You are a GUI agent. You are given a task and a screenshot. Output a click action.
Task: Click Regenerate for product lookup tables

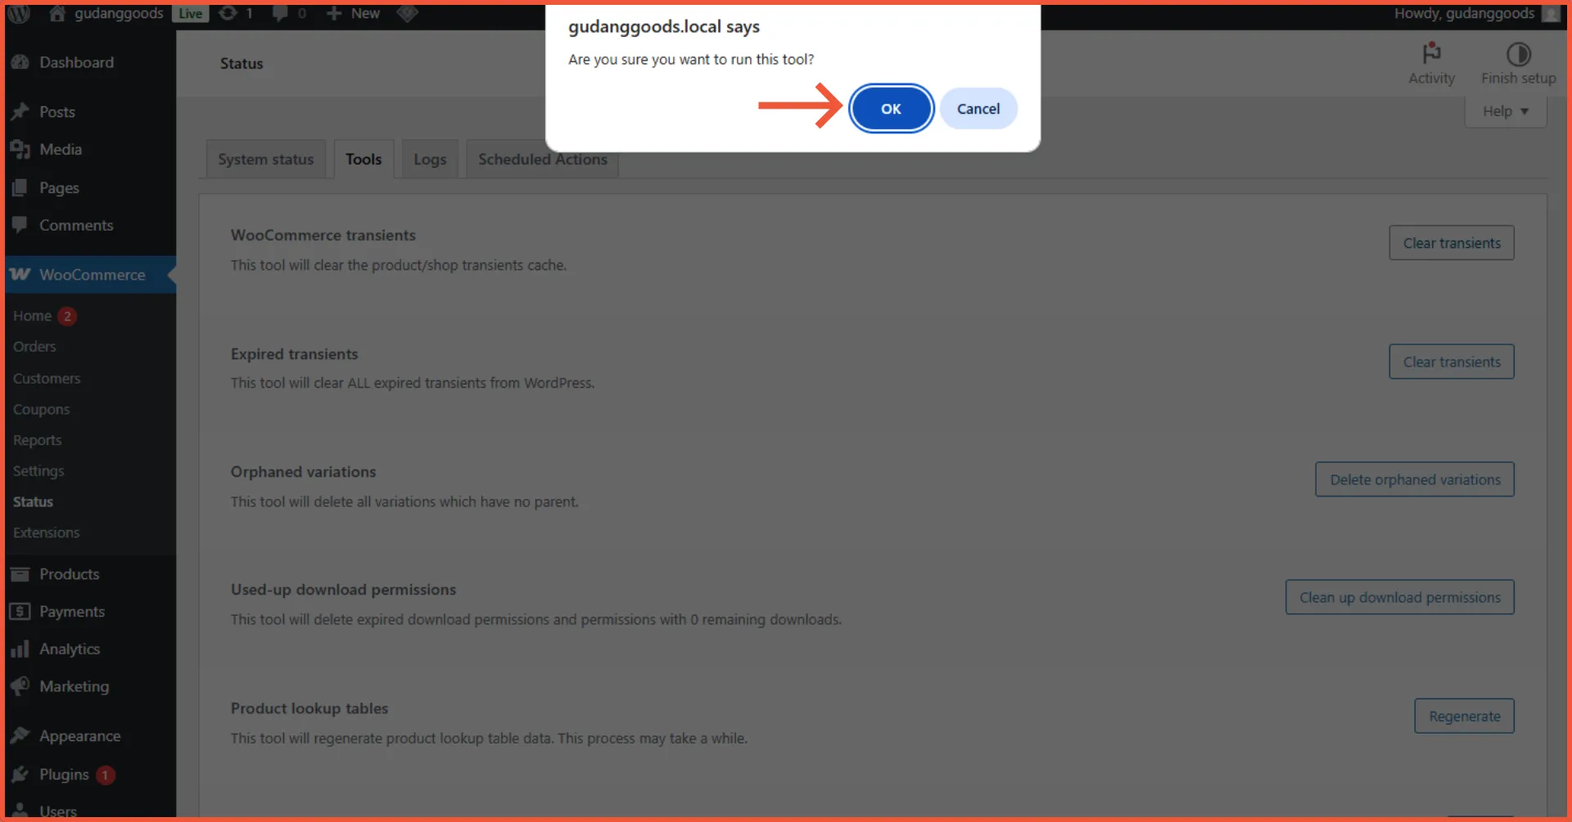tap(1464, 716)
